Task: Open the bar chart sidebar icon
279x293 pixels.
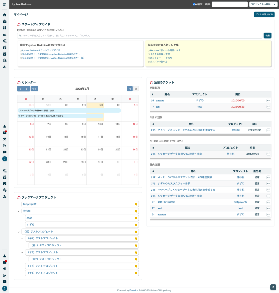Action: click(x=5, y=34)
